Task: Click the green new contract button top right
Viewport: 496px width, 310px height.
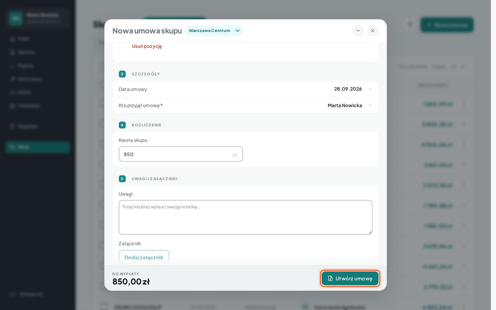Action: tap(447, 25)
